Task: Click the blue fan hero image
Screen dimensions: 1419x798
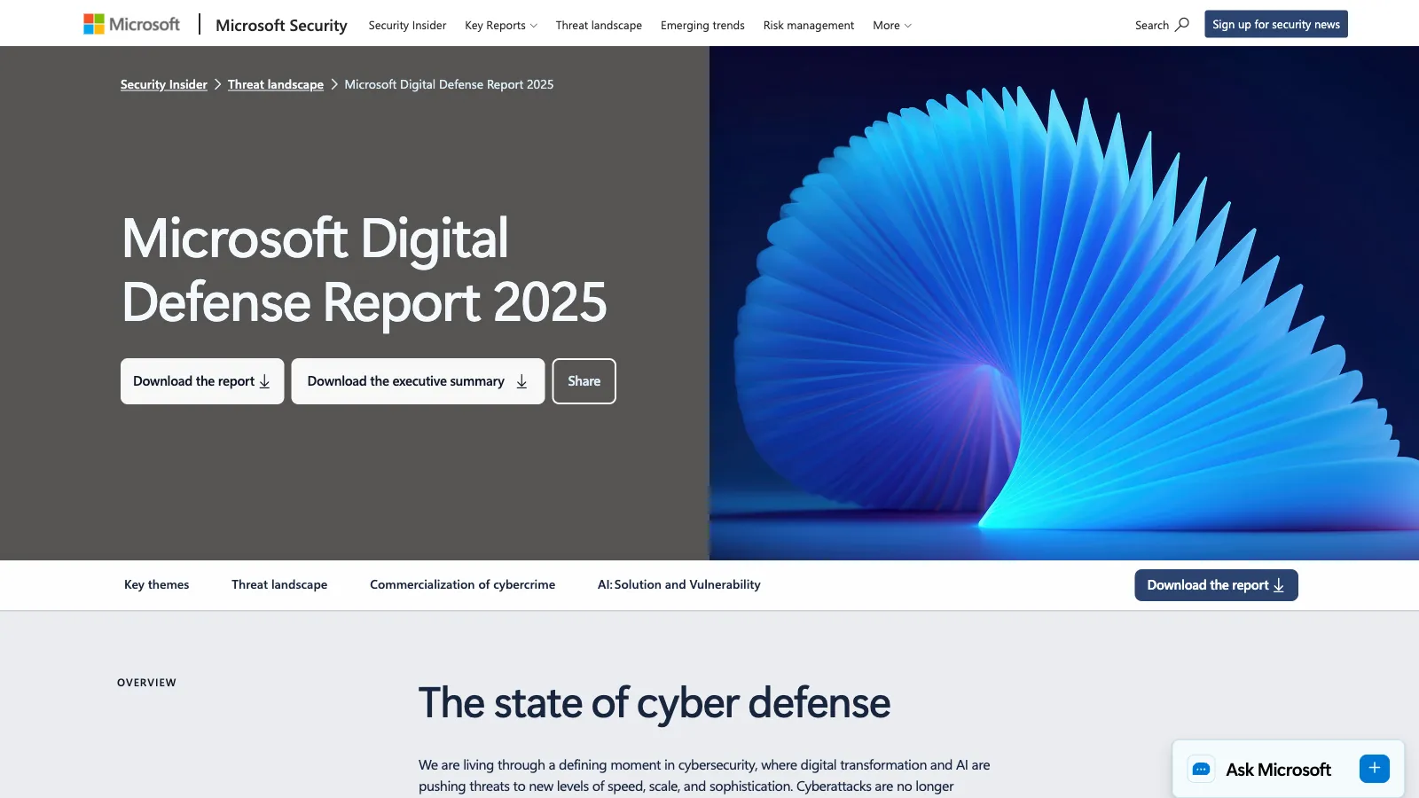Action: [x=1064, y=303]
